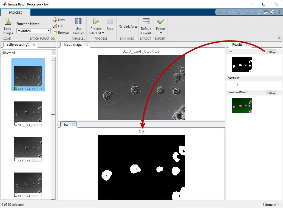Close the Results panel tab
The height and width of the screenshot is (208, 283).
248,45
